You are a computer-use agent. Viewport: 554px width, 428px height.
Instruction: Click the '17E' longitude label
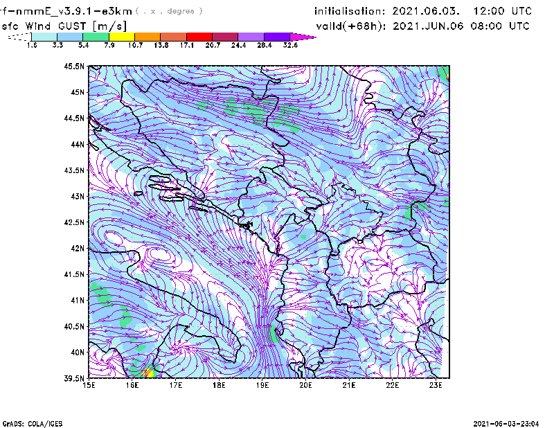(176, 385)
